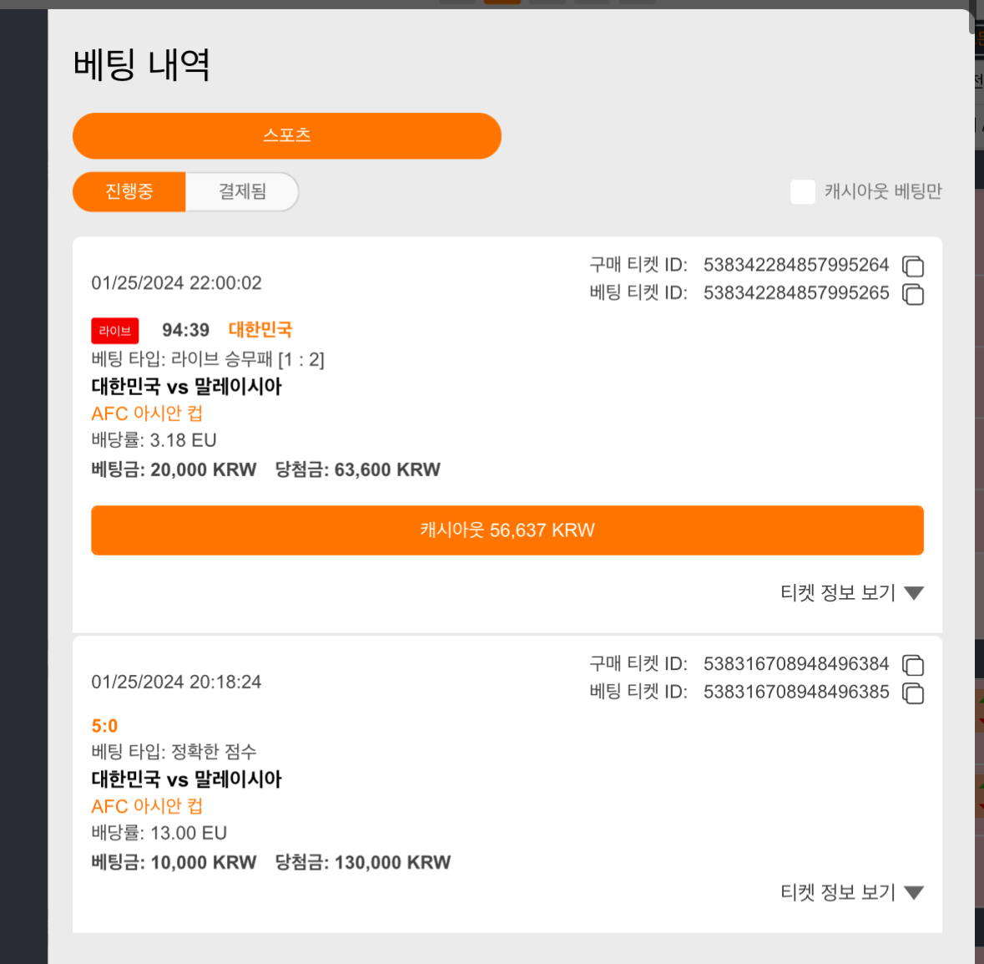The width and height of the screenshot is (984, 964).
Task: Open AFC 아시안 컵 link in the second ticket
Action: pyautogui.click(x=147, y=806)
